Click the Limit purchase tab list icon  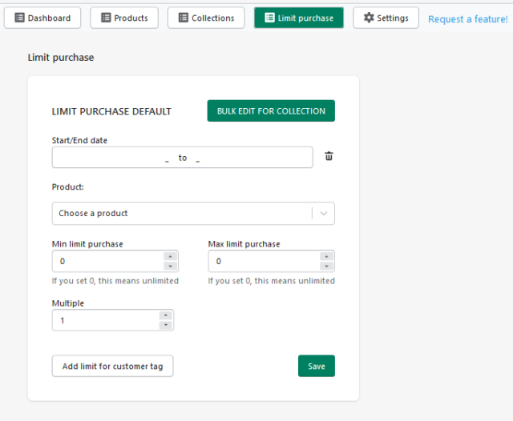[x=269, y=18]
